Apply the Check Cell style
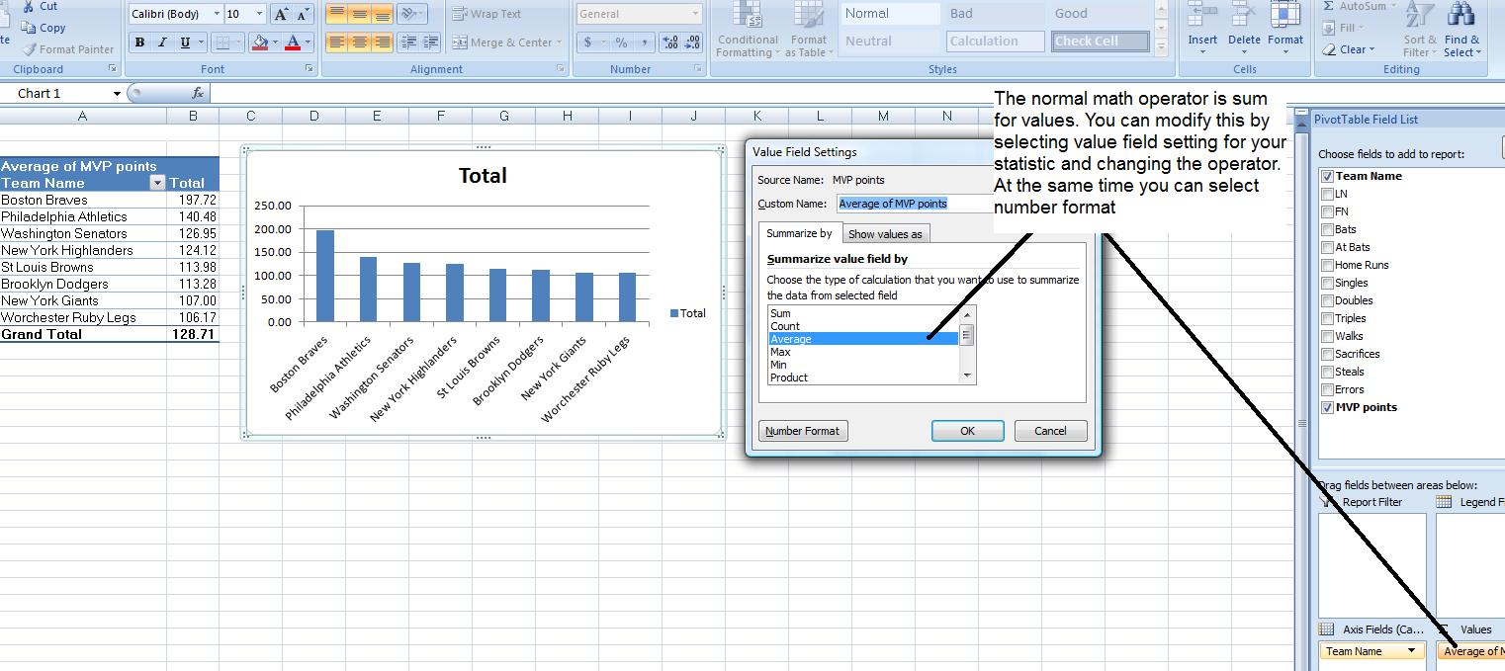1505x671 pixels. [1101, 42]
